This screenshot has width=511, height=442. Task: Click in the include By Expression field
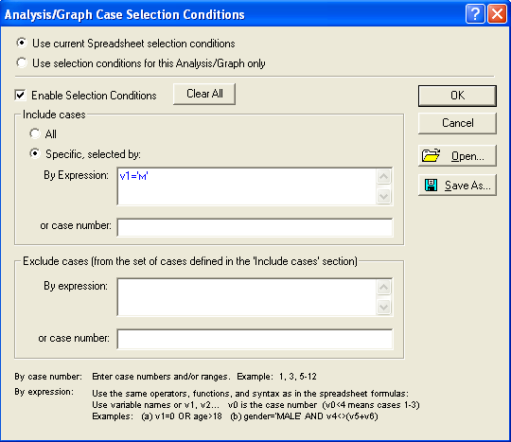click(247, 186)
